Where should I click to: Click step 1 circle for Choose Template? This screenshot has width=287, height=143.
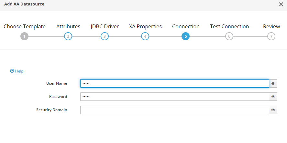click(24, 36)
